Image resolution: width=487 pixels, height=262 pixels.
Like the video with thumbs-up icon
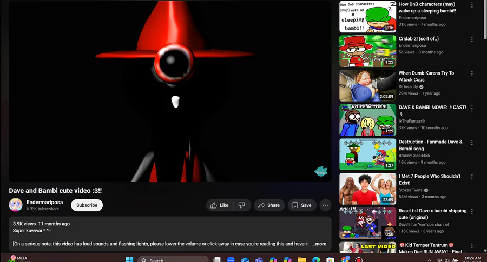click(x=220, y=205)
